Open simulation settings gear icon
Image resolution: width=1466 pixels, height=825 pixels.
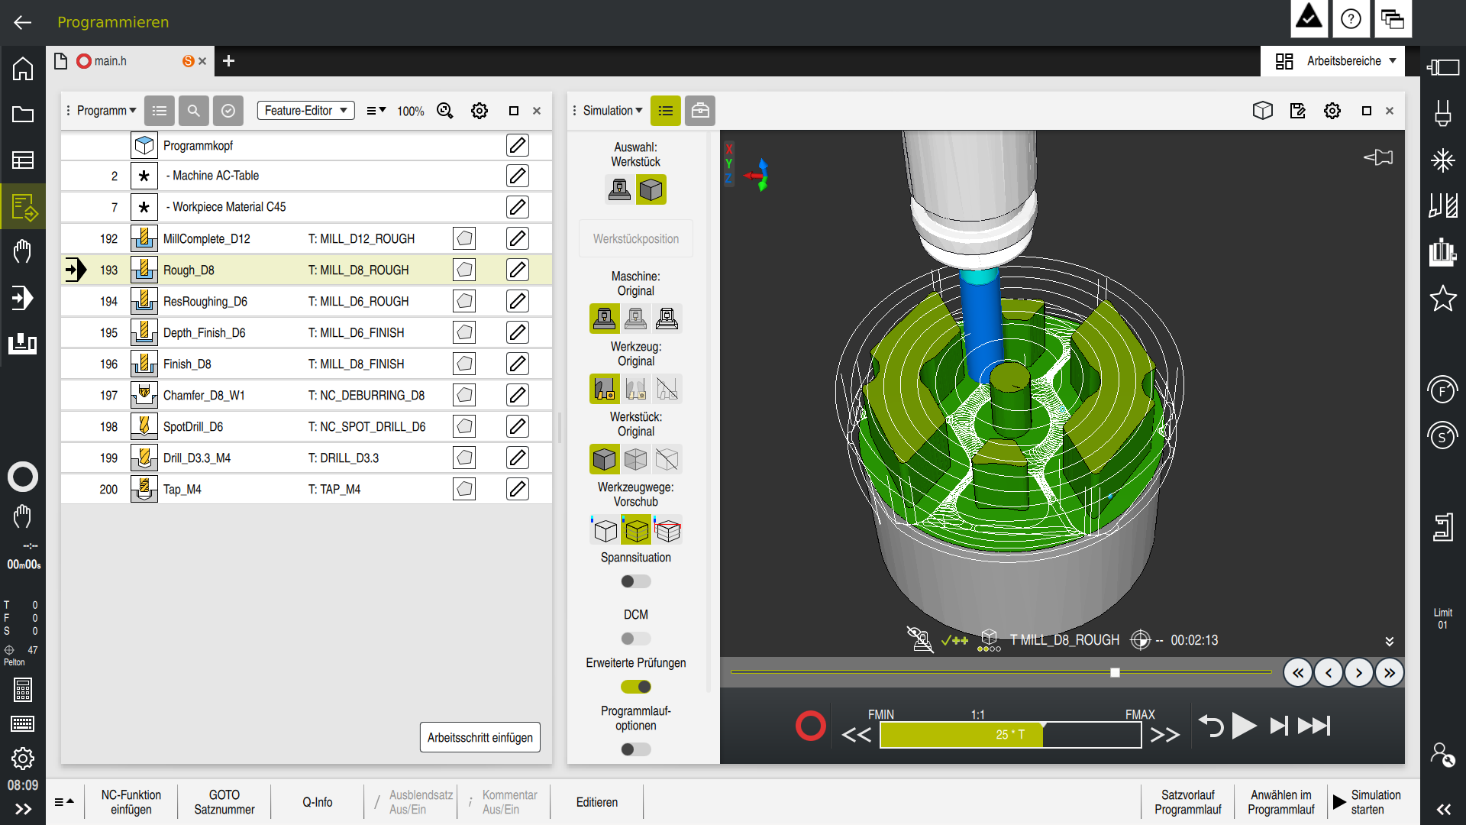coord(1332,111)
